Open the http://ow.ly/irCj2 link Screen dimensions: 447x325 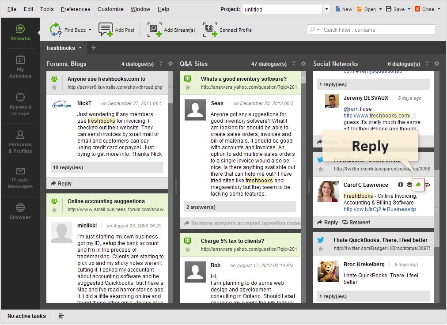pyautogui.click(x=362, y=209)
